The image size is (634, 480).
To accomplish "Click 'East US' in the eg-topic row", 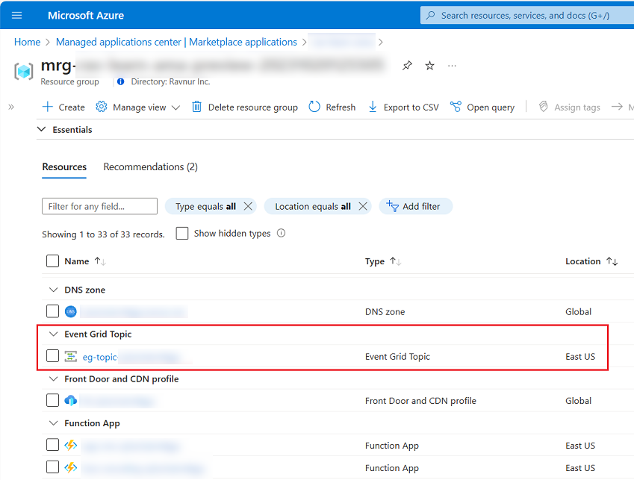I will (580, 356).
